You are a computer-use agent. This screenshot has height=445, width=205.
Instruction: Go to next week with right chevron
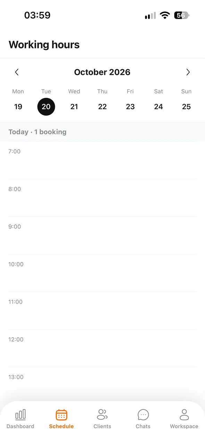(188, 72)
